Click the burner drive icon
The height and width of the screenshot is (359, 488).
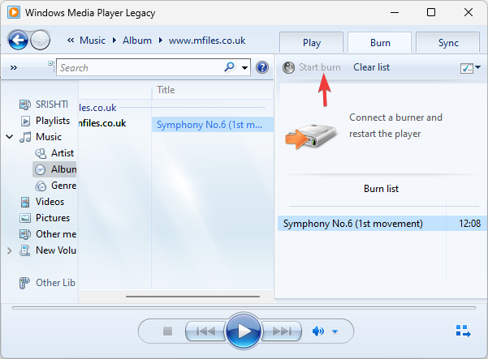coord(311,136)
